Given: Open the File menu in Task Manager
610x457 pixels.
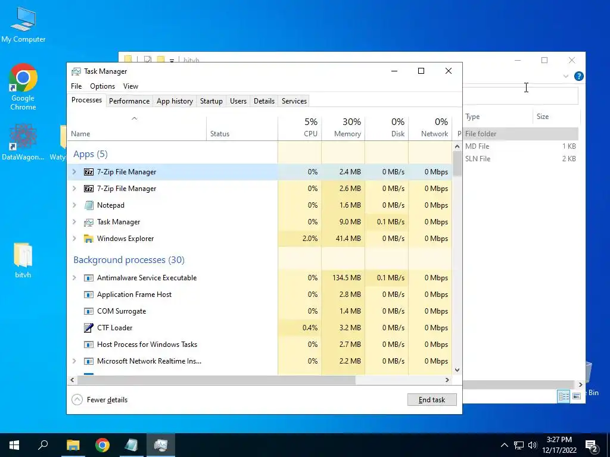Looking at the screenshot, I should [76, 86].
